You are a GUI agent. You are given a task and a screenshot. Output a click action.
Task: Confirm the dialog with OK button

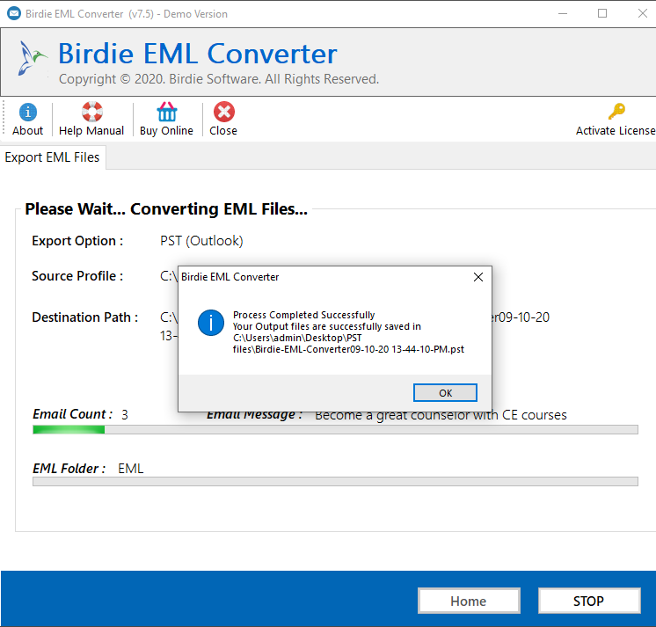click(x=445, y=393)
